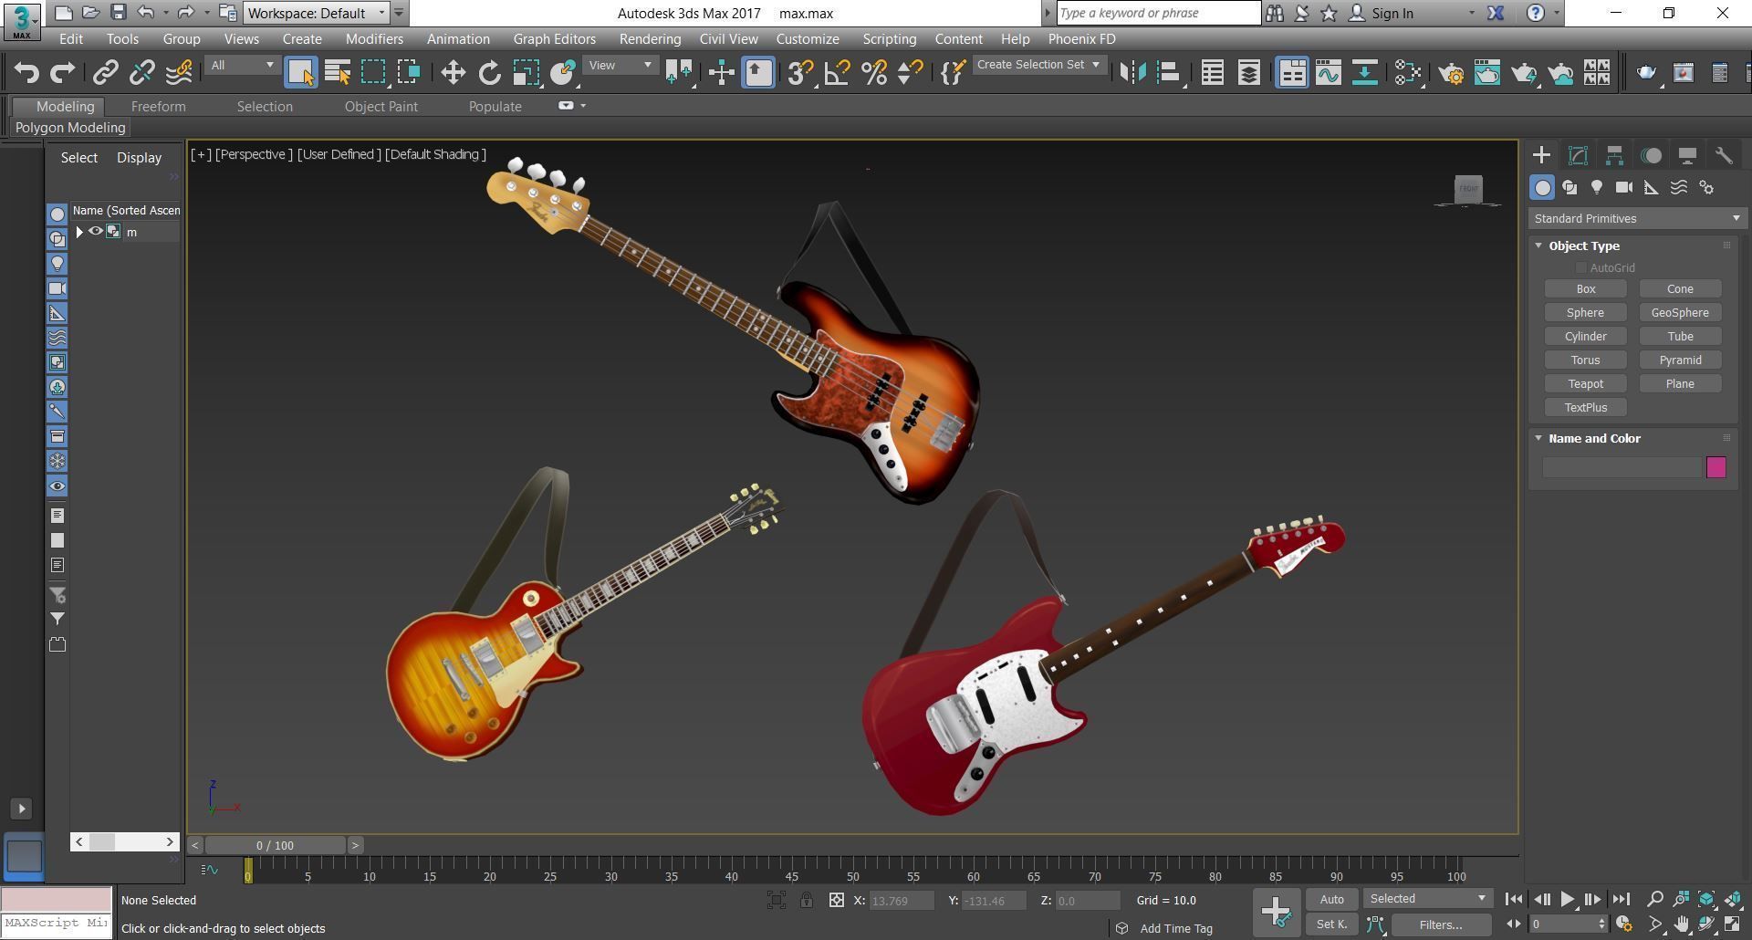The width and height of the screenshot is (1752, 940).
Task: Click the Select Object arrow tool
Action: coord(300,72)
